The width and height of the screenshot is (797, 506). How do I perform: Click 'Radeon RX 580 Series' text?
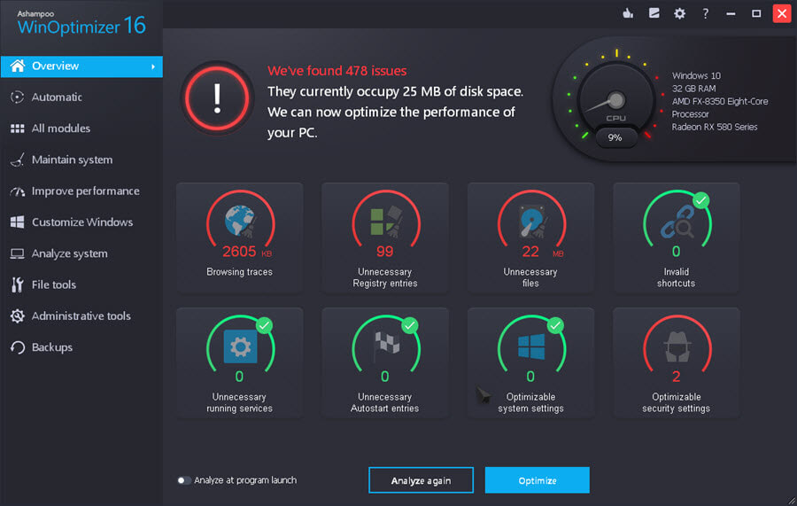tap(714, 127)
